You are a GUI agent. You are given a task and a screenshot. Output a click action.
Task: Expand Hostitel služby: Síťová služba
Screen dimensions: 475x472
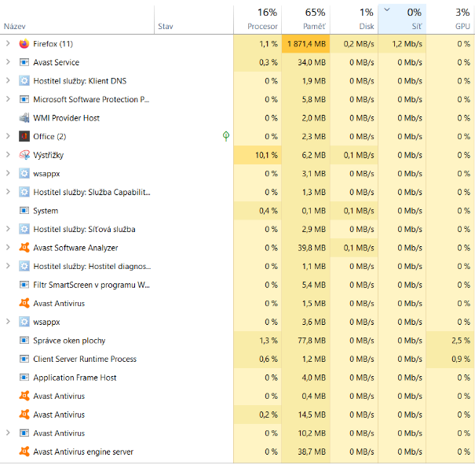[8, 229]
